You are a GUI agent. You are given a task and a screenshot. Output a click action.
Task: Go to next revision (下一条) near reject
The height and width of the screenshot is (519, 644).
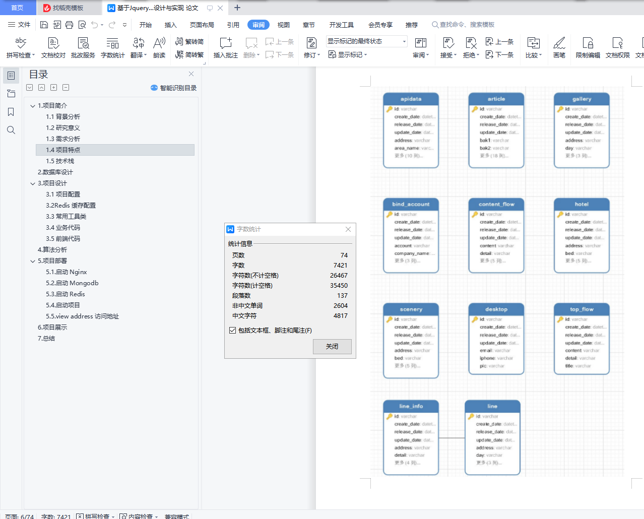click(x=499, y=54)
